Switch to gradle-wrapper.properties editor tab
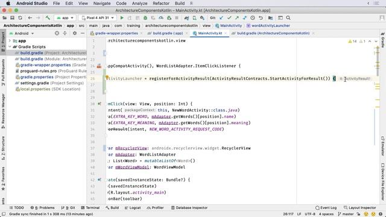This screenshot has height=217, width=386. point(116,33)
